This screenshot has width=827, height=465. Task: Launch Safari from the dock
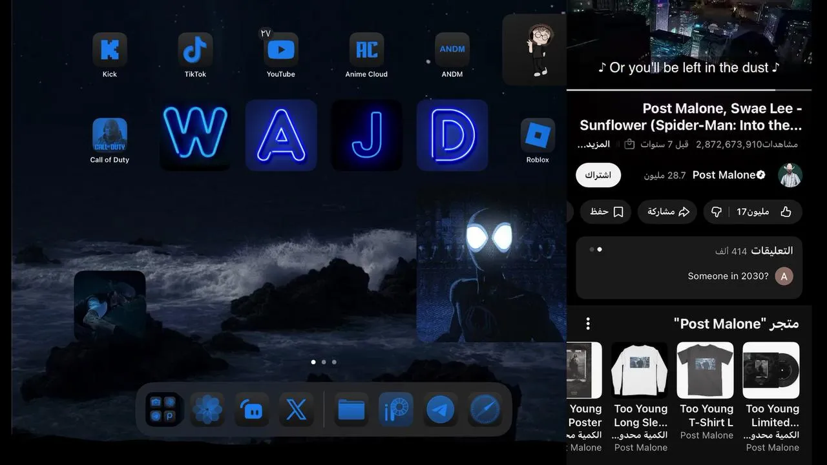pyautogui.click(x=485, y=409)
